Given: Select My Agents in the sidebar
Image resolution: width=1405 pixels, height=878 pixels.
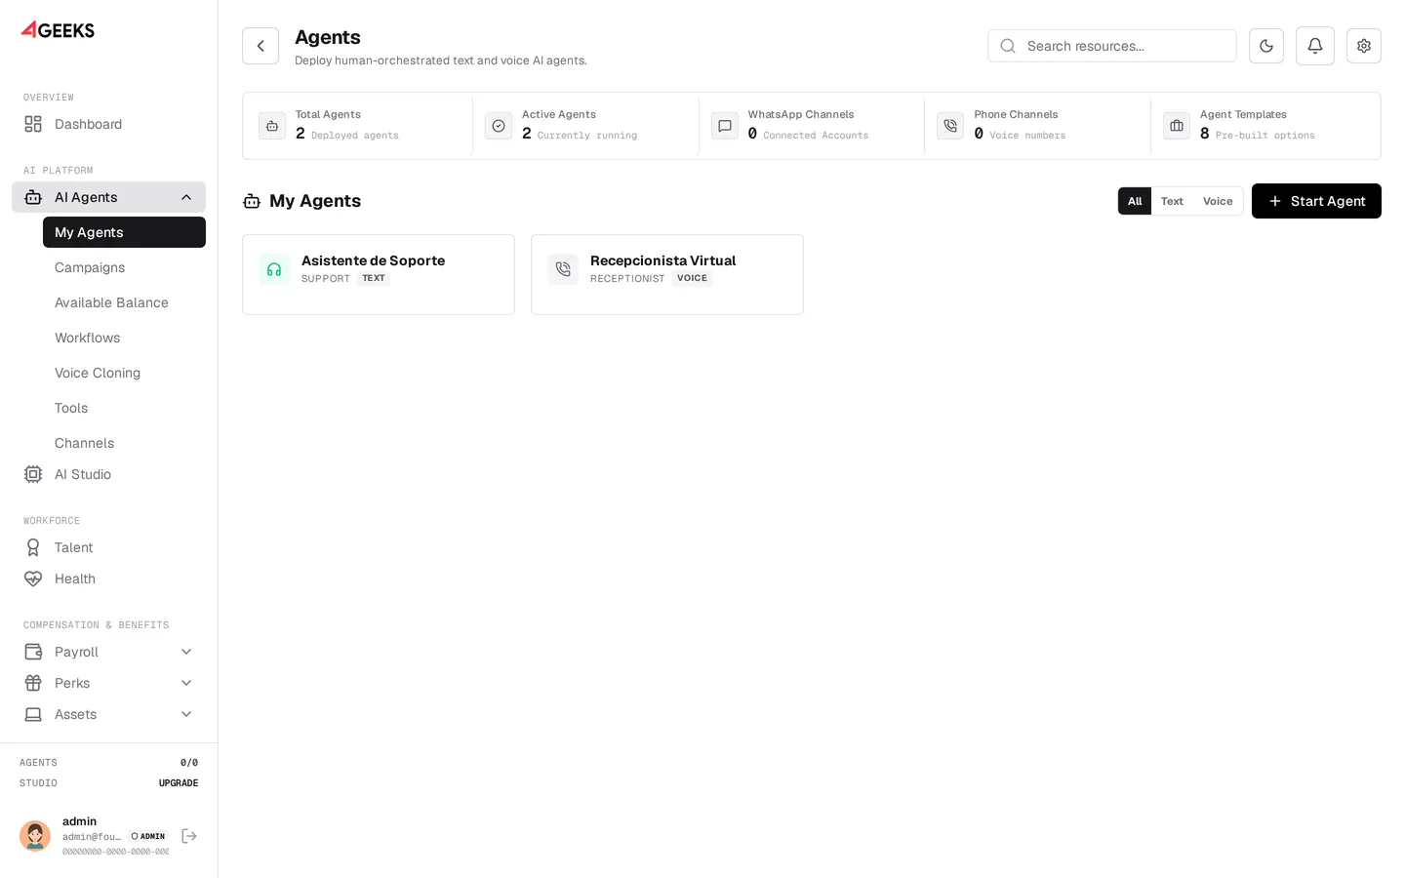Looking at the screenshot, I should tap(124, 232).
